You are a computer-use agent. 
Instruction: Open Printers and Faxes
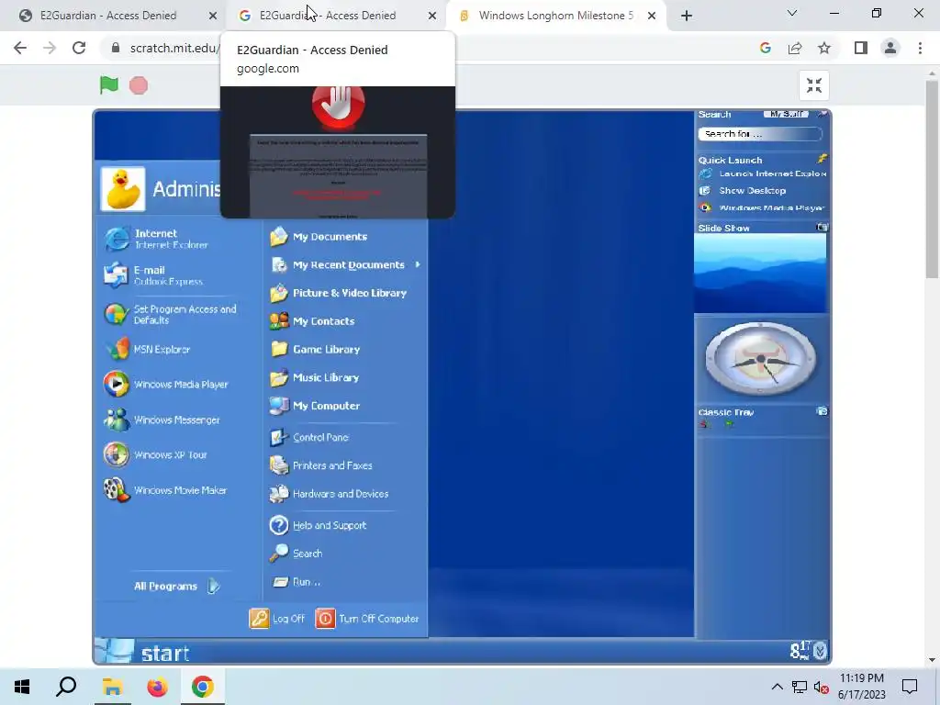point(320,465)
